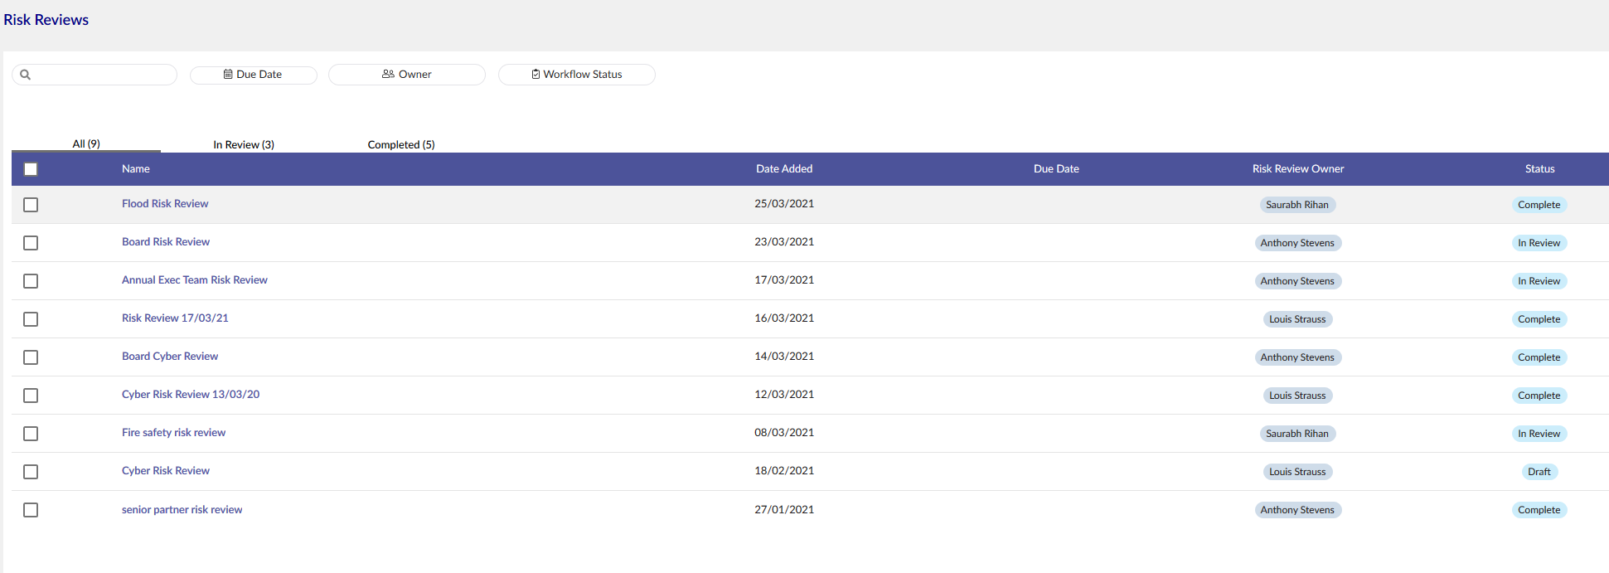Click In Review badge for Annual Exec Team Risk Review
Screen dimensions: 1609x573
pos(1539,281)
